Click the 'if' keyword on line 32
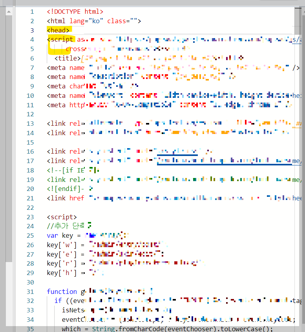The height and width of the screenshot is (332, 305). click(x=58, y=301)
